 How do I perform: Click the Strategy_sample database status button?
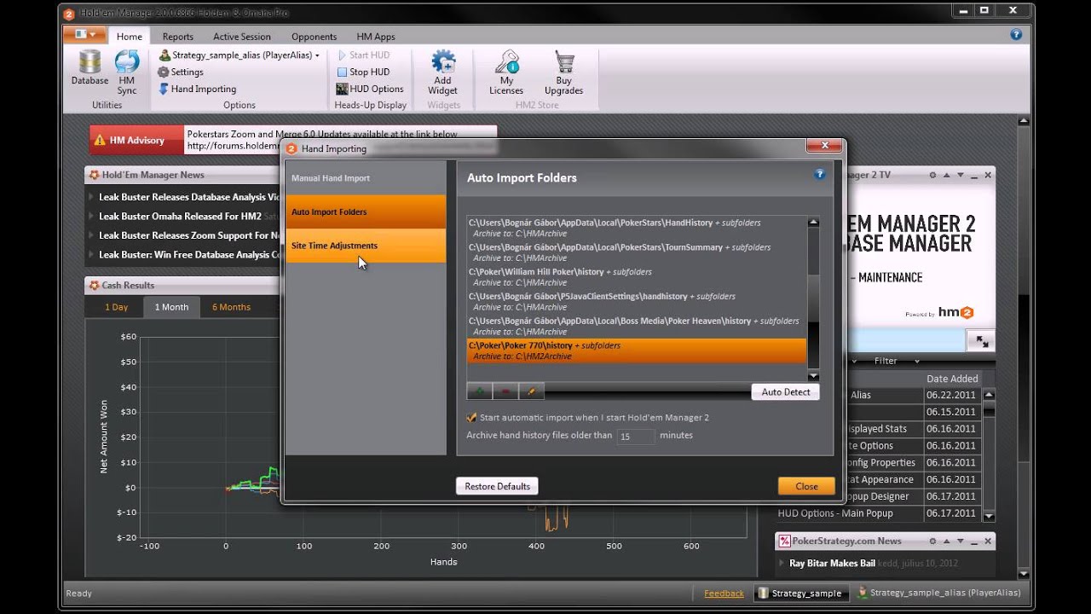(799, 594)
